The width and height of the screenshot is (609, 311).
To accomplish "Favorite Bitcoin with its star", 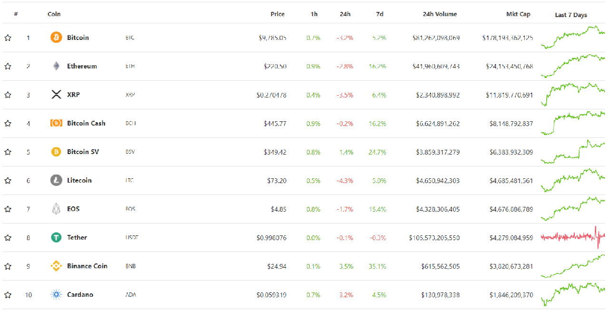I will (8, 38).
